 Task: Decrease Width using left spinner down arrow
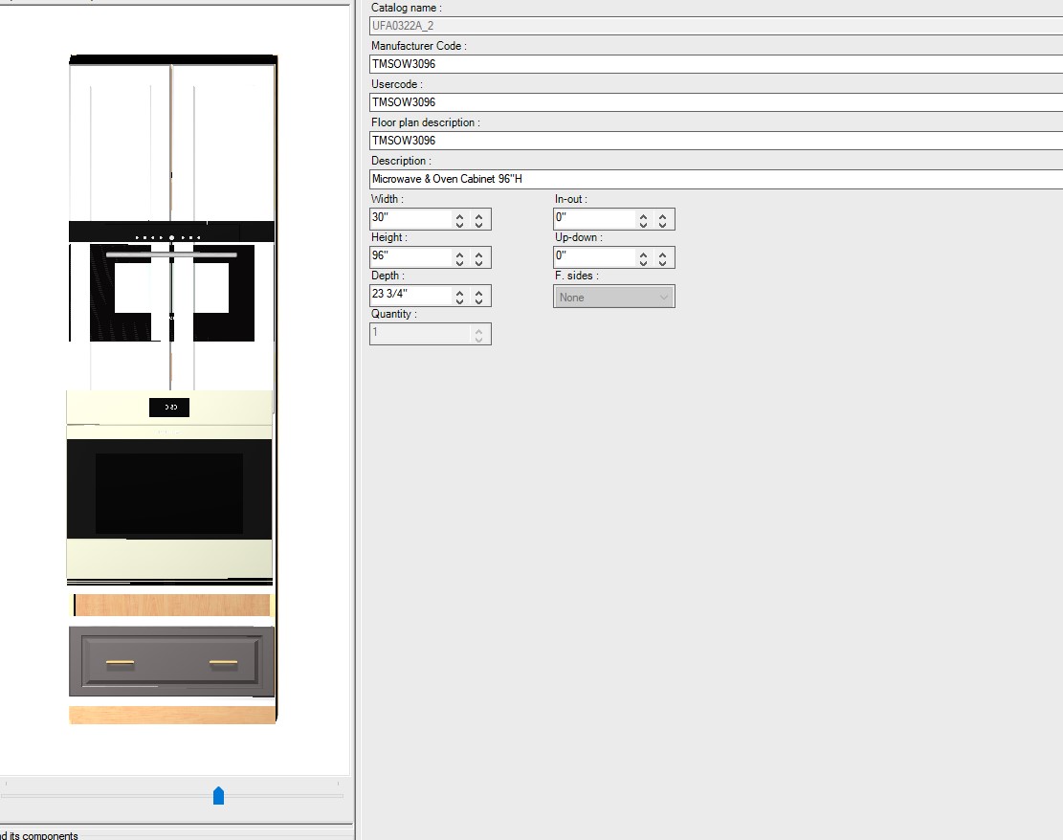pyautogui.click(x=459, y=225)
